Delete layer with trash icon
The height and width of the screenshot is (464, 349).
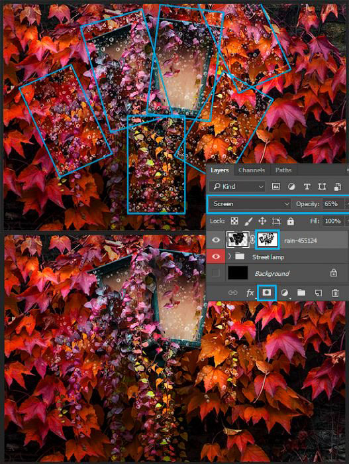pyautogui.click(x=335, y=293)
